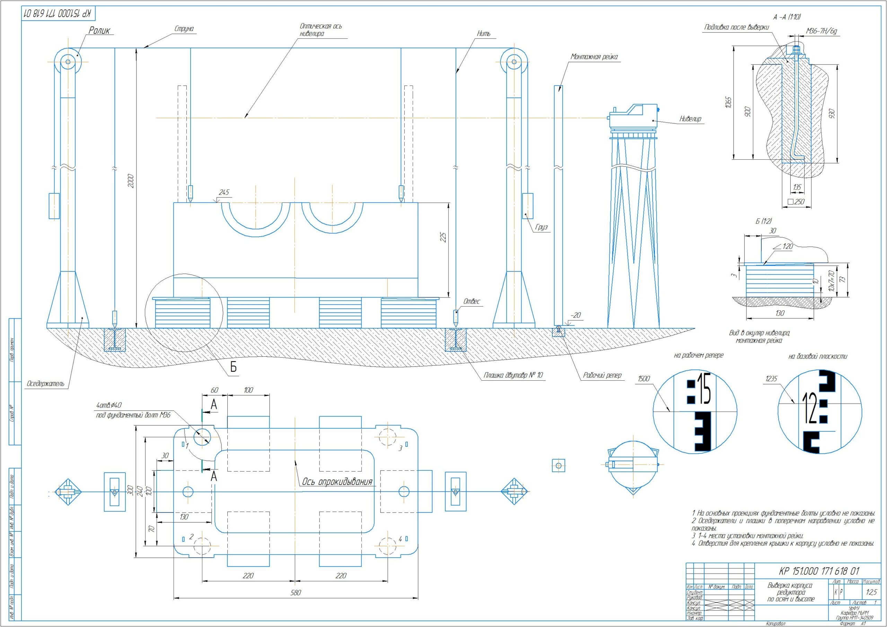
Task: Click the '4отв.Φ40' hole callout
Action: point(108,405)
